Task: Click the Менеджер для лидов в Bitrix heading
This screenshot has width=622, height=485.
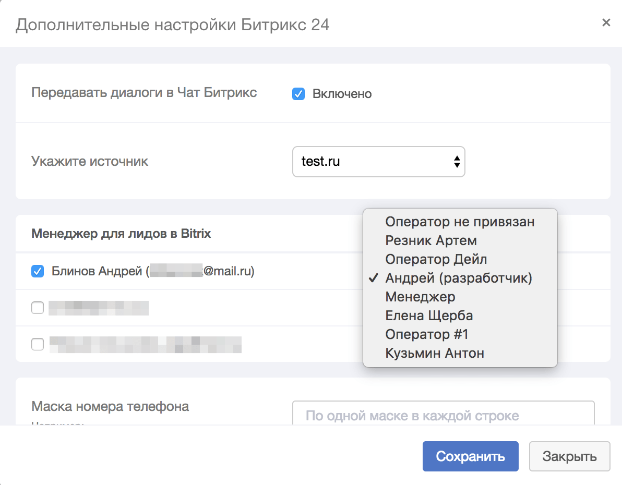Action: click(x=121, y=234)
